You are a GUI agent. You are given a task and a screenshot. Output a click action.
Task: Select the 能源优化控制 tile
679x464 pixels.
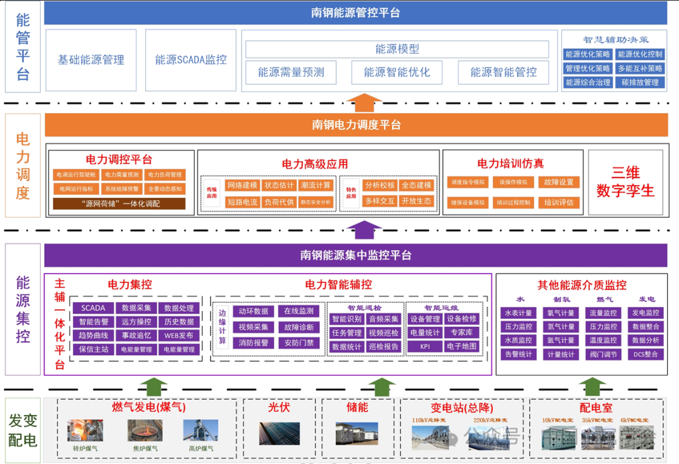[640, 54]
